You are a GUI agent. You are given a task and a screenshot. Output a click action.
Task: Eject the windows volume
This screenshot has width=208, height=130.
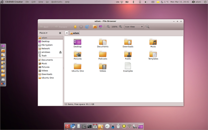[60, 52]
